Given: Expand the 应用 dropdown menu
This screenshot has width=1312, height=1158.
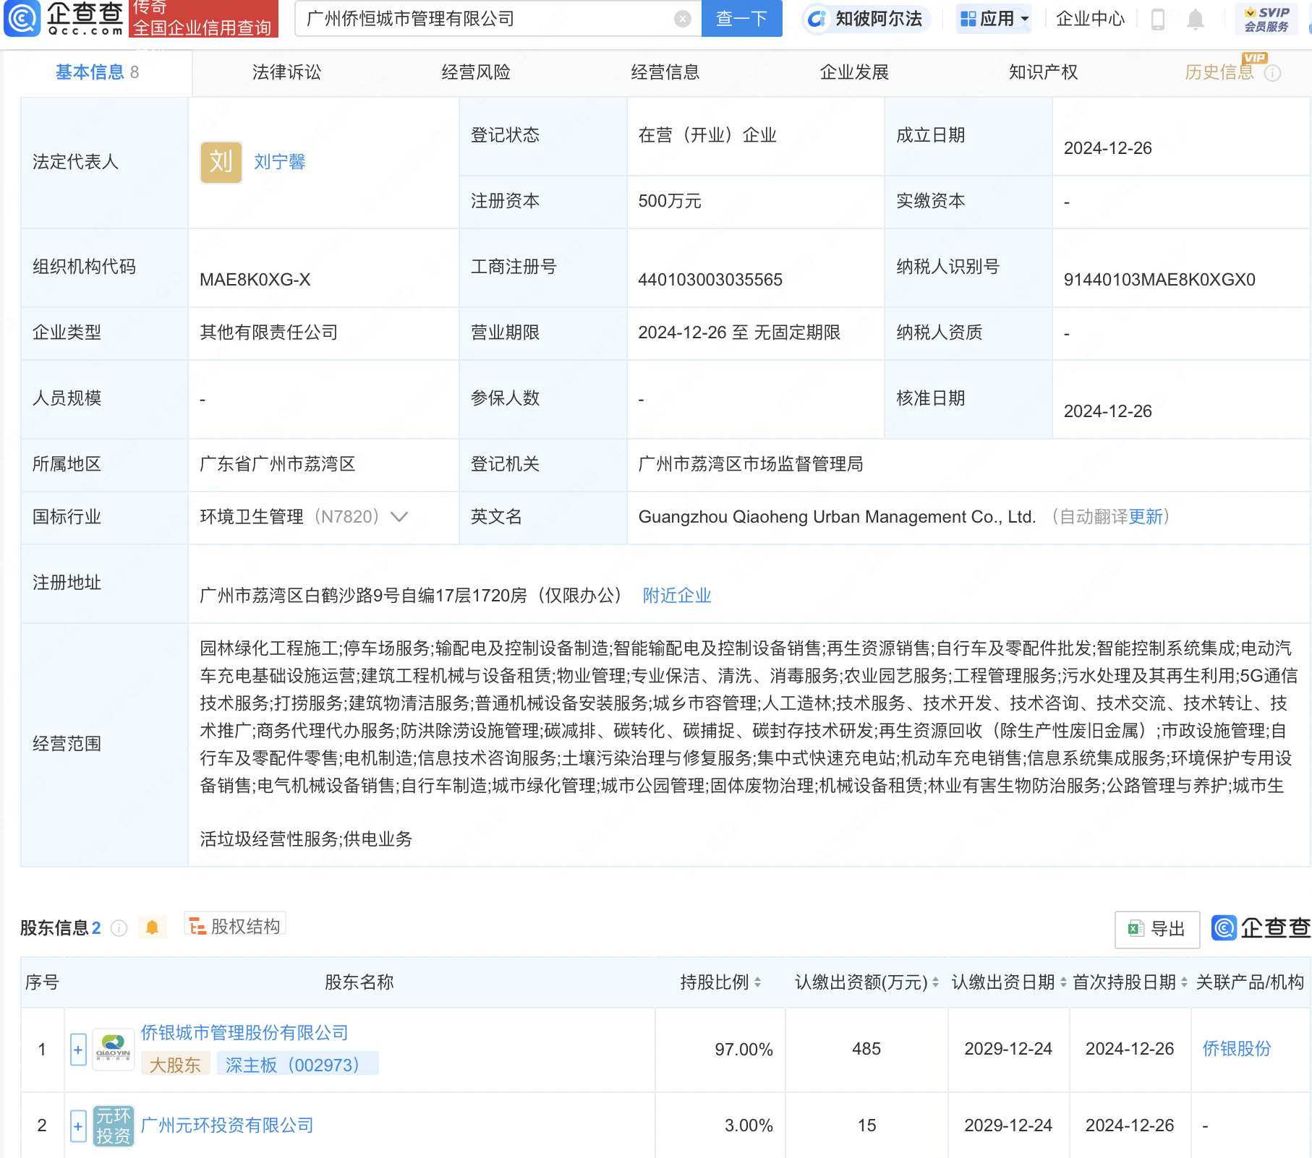Looking at the screenshot, I should click(x=994, y=19).
